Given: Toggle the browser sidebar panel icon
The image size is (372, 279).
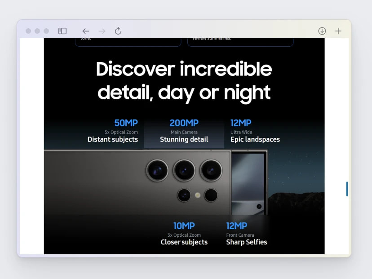Looking at the screenshot, I should pos(62,31).
